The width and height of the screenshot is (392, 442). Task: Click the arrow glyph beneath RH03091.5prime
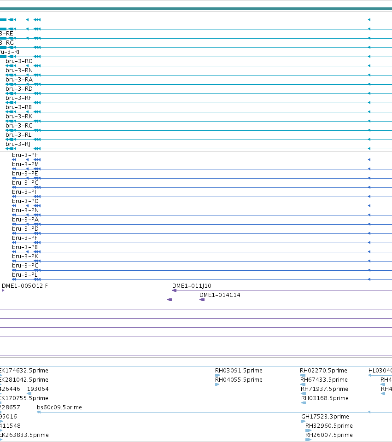[217, 375]
